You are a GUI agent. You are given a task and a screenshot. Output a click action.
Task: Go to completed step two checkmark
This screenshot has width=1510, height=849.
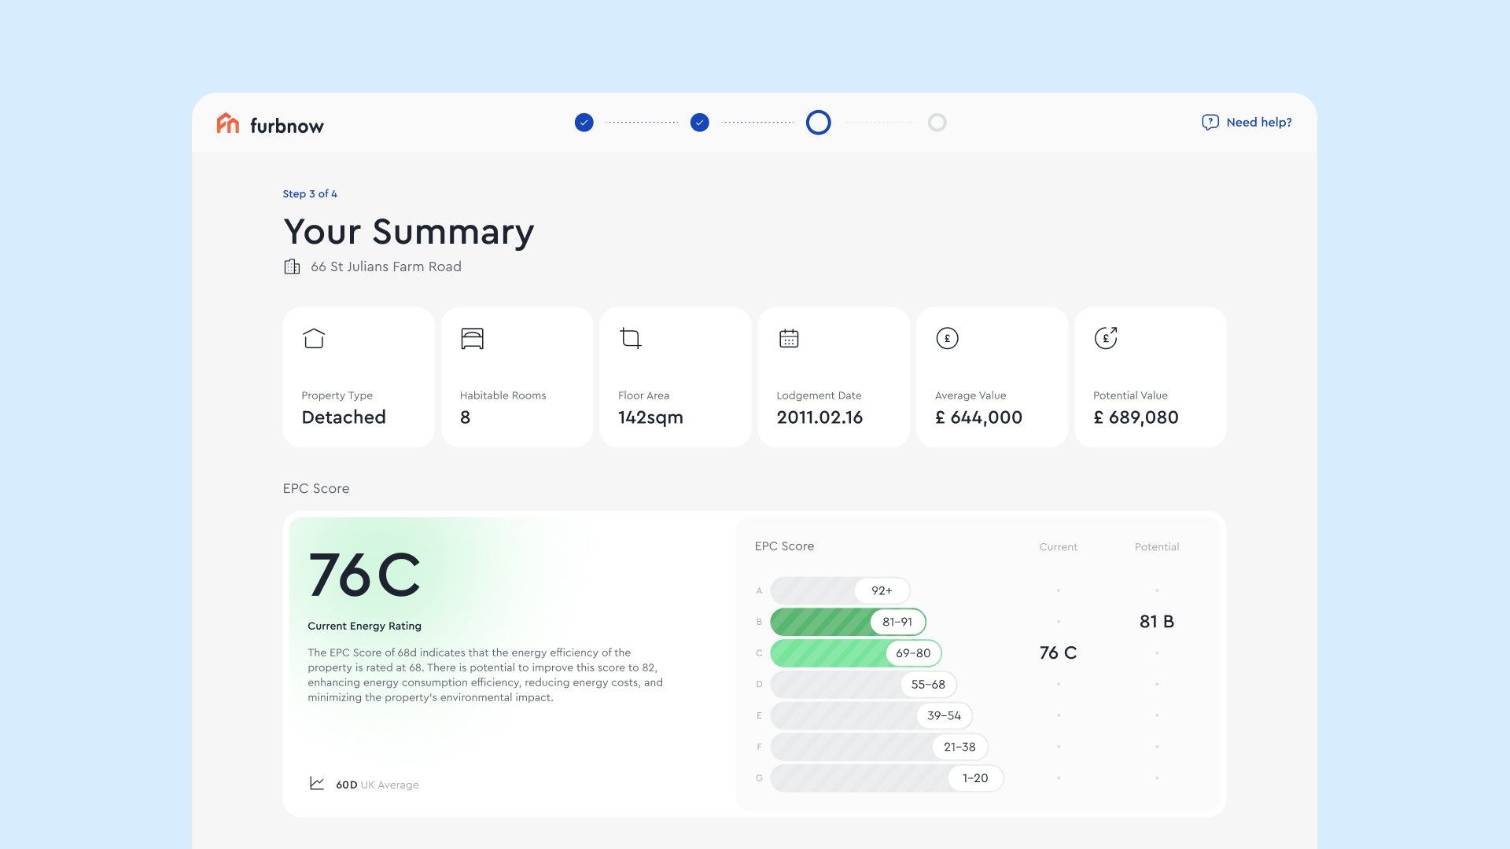click(x=699, y=123)
